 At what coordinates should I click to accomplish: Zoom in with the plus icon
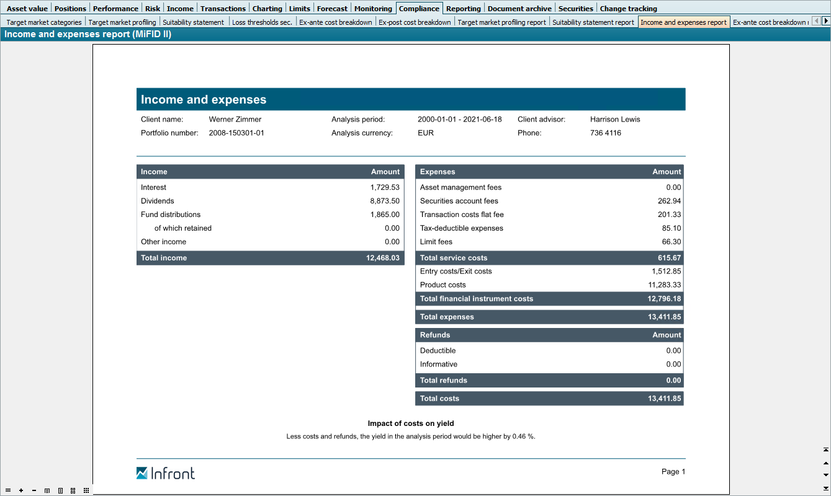point(21,490)
